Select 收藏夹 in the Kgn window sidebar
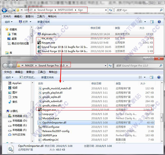165x155 pixels. (x=11, y=29)
